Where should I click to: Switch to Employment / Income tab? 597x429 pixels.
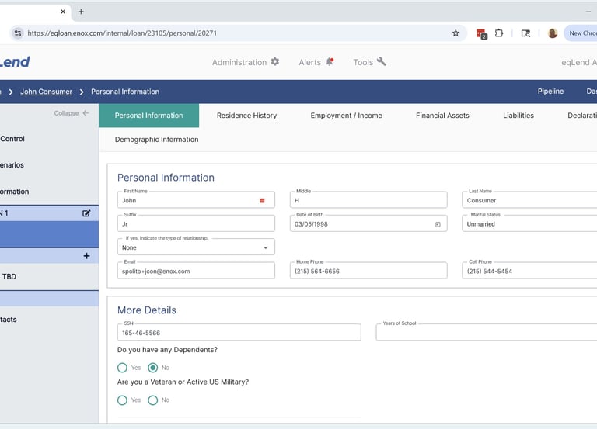[346, 116]
